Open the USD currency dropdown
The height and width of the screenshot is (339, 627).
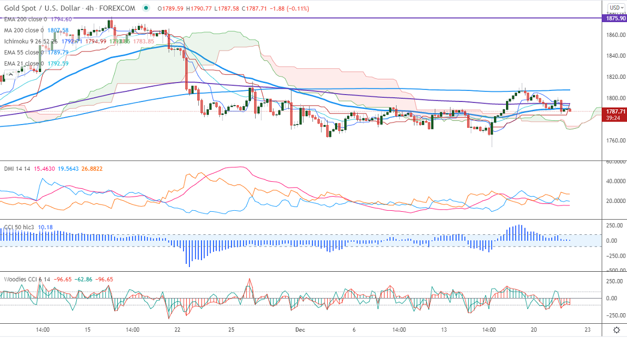tap(616, 7)
